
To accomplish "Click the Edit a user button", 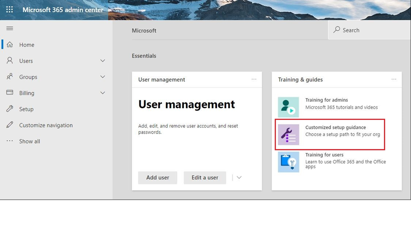I will tap(205, 178).
